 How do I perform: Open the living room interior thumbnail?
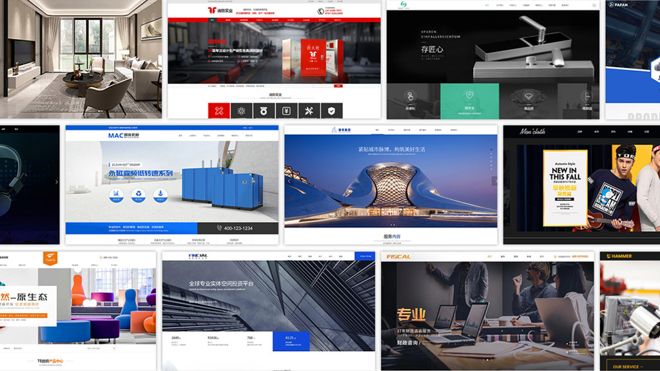pyautogui.click(x=81, y=59)
